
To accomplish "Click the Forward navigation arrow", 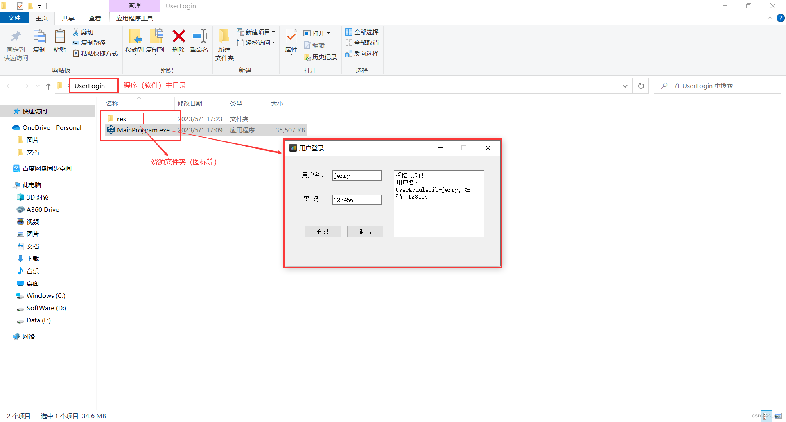I will pos(25,86).
